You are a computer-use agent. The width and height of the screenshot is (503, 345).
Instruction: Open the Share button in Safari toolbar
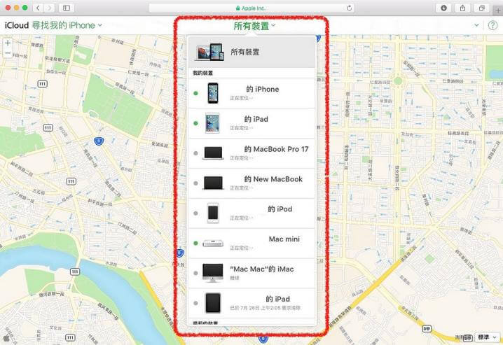(x=462, y=8)
